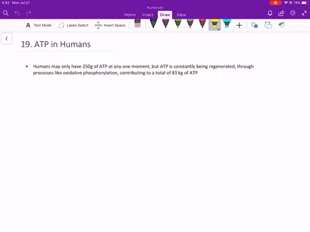Switch to the Home tab
This screenshot has width=310, height=232.
[130, 15]
